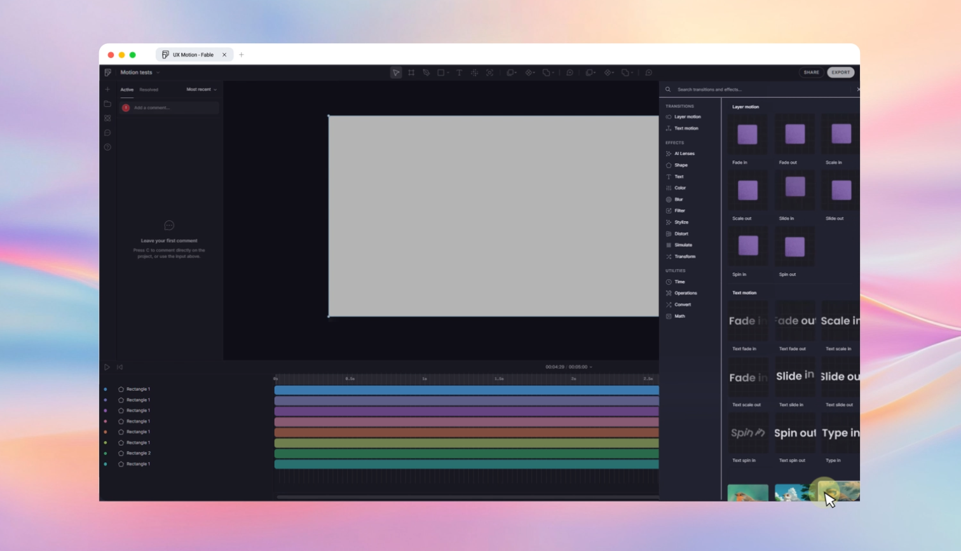Click the Time clock icon
The image size is (961, 551).
point(669,282)
